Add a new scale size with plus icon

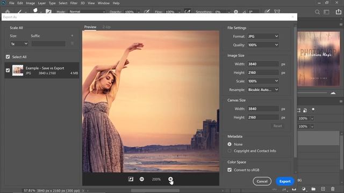tap(72, 36)
